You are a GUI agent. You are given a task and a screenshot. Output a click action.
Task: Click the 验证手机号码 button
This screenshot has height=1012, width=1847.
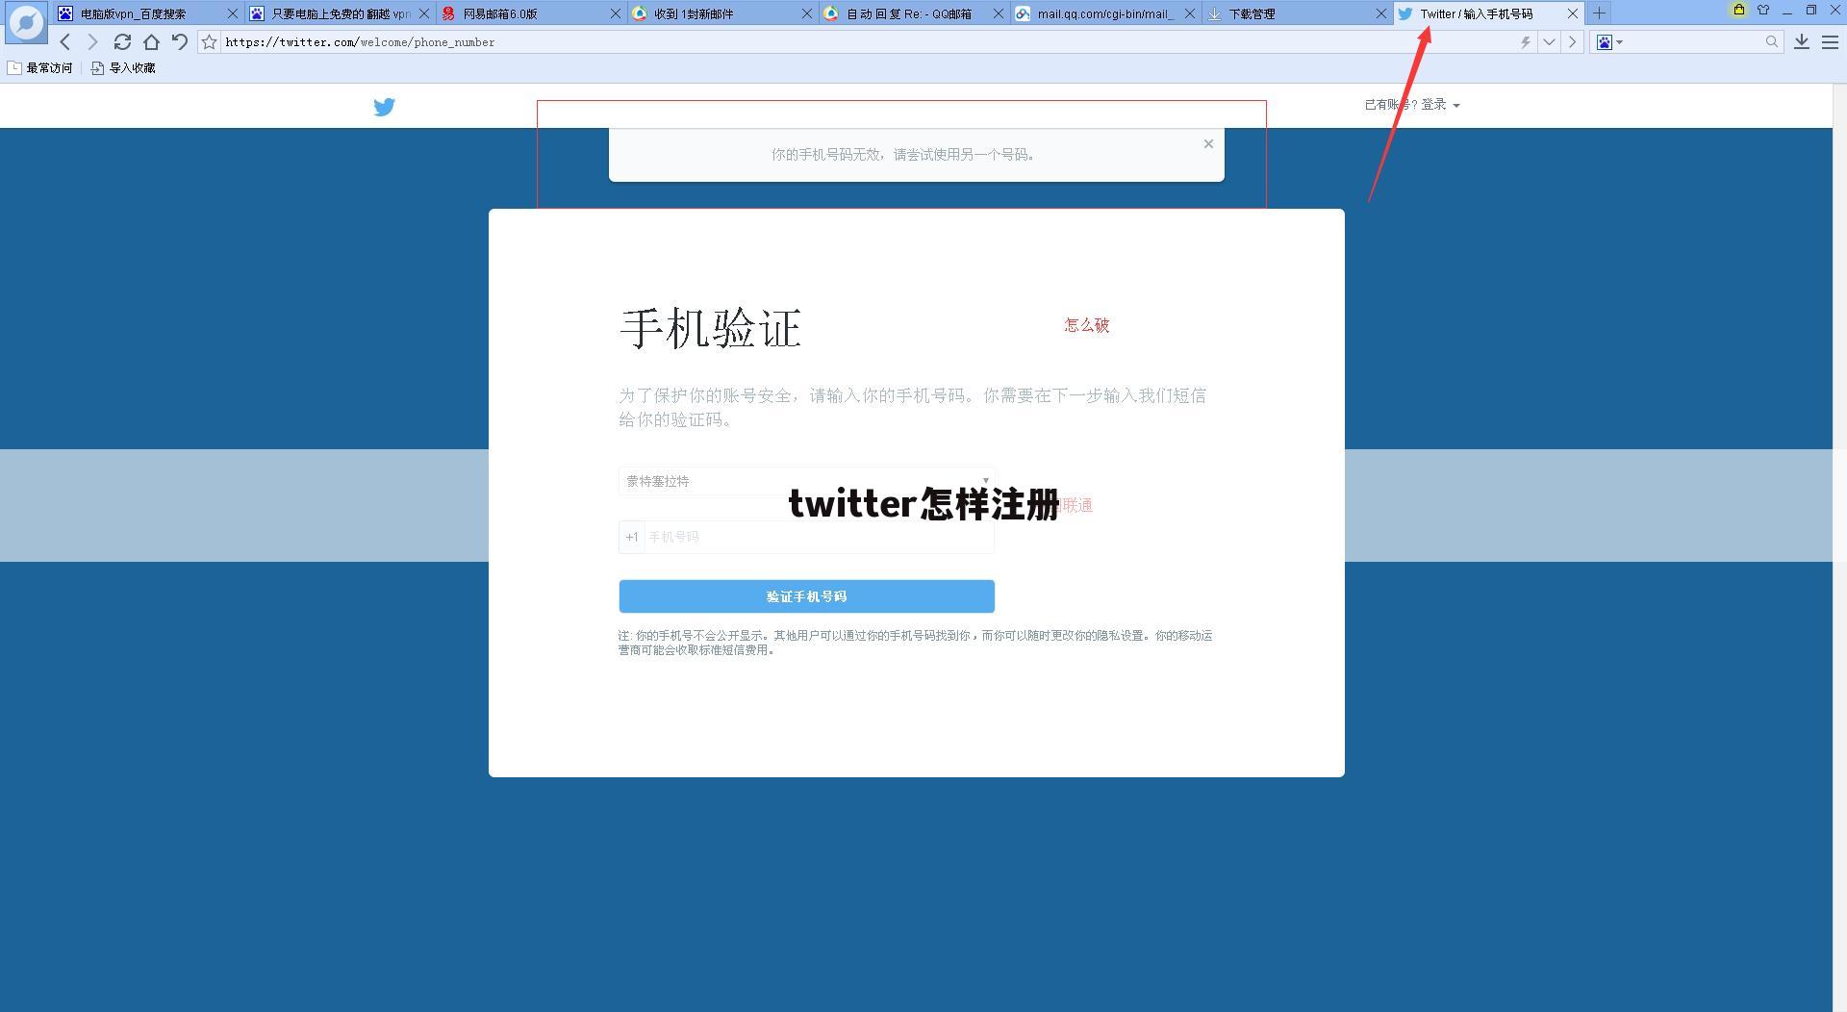(806, 596)
